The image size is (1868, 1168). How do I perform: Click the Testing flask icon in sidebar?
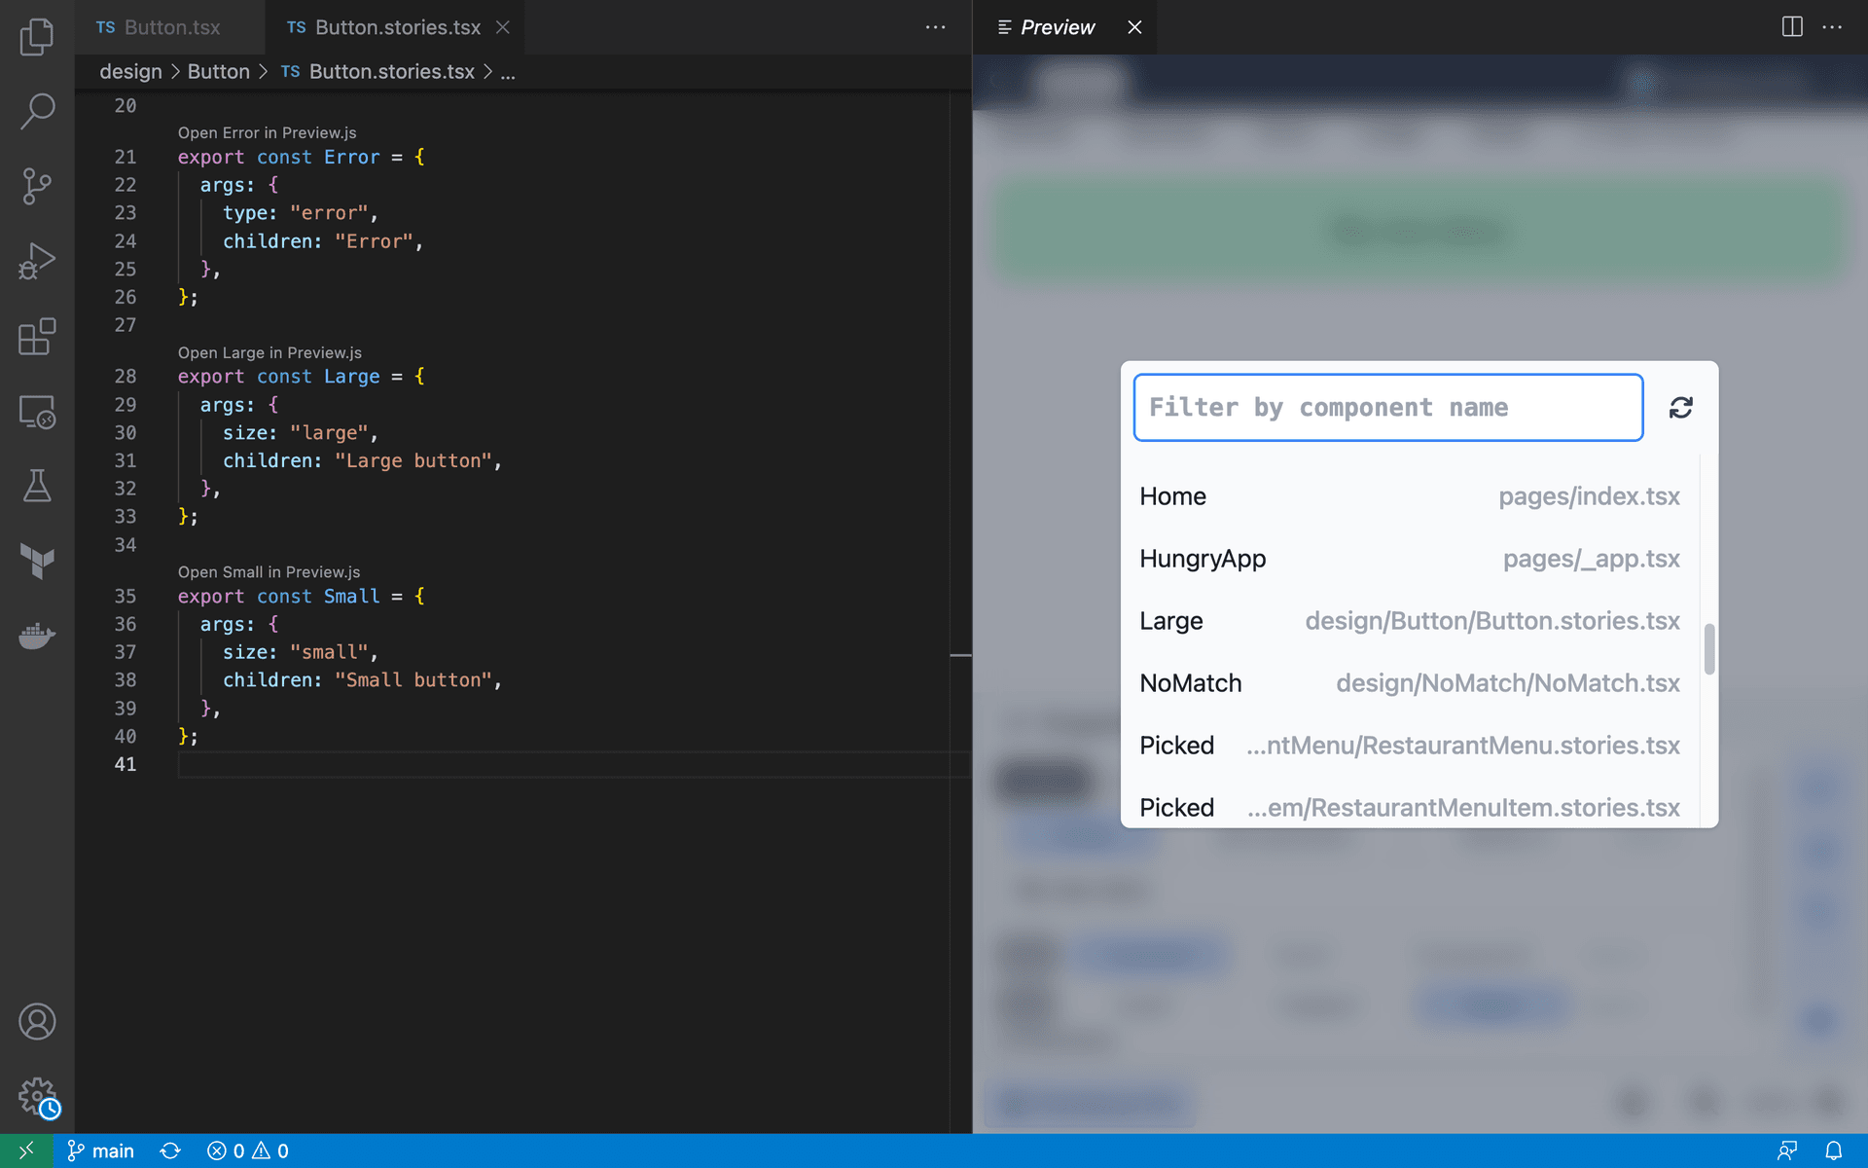click(x=36, y=487)
